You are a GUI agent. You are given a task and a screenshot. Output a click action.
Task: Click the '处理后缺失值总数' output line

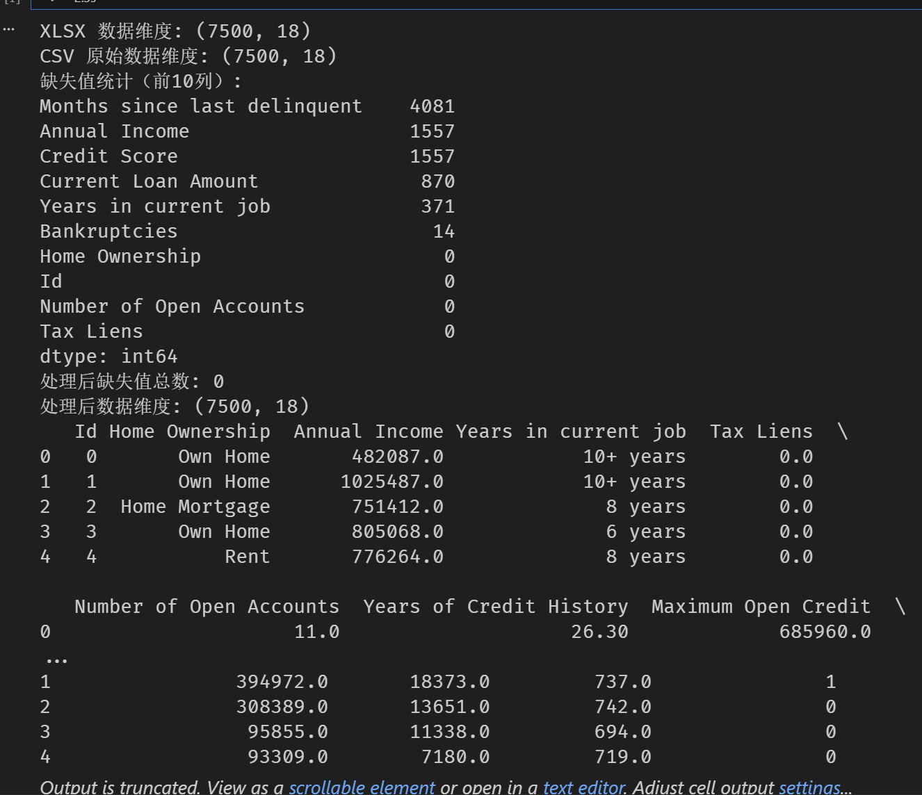(132, 382)
